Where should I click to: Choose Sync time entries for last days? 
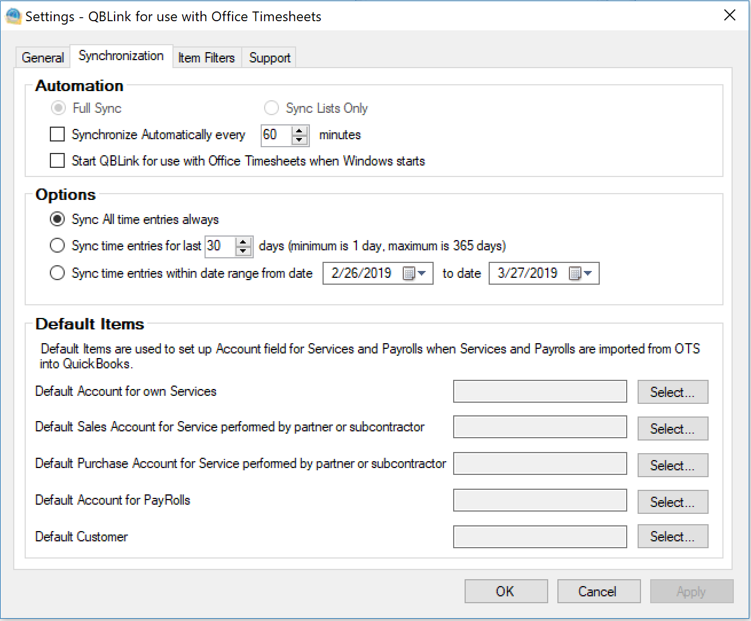[x=57, y=246]
